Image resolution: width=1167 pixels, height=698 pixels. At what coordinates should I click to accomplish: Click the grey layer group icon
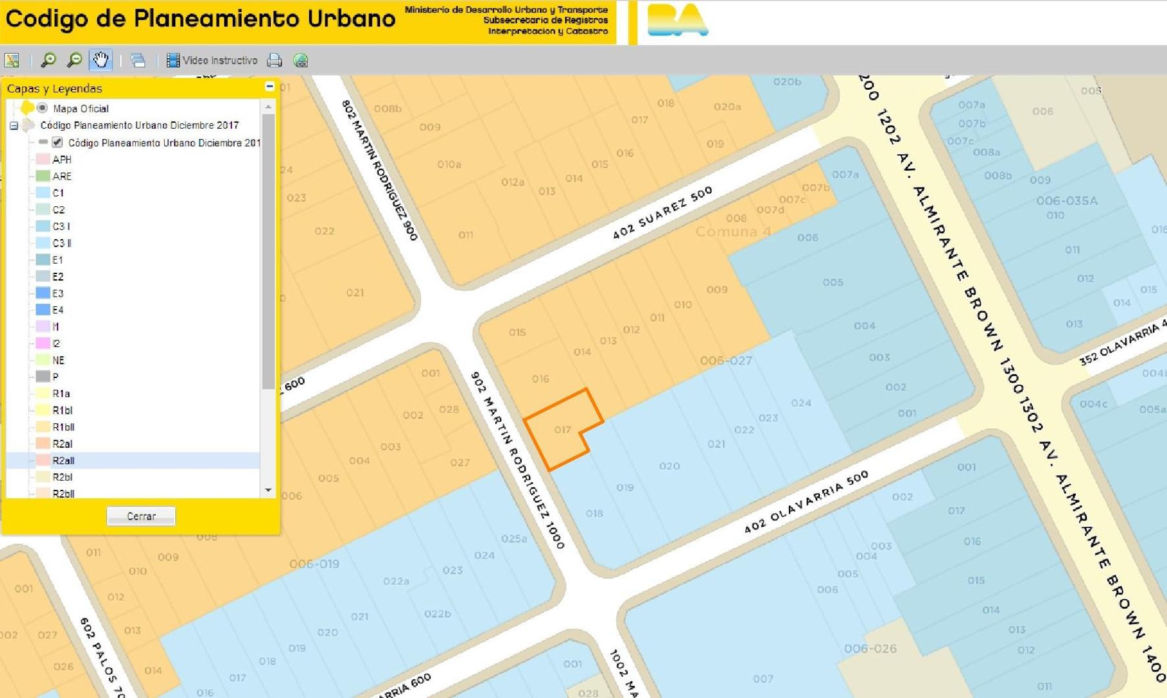(x=28, y=125)
